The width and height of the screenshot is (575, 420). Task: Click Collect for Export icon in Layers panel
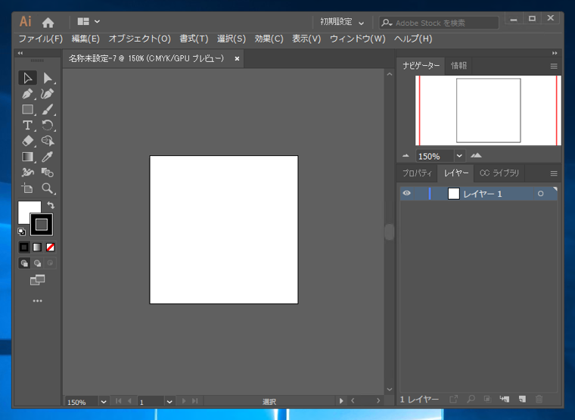pos(454,399)
